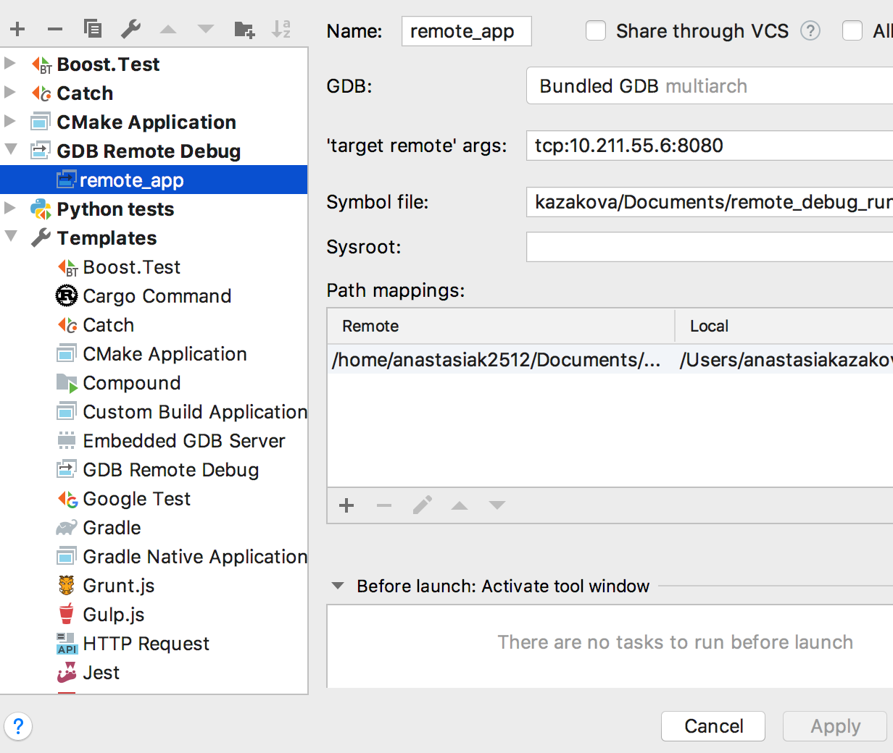Click the create new folder icon
The width and height of the screenshot is (893, 753).
(244, 29)
